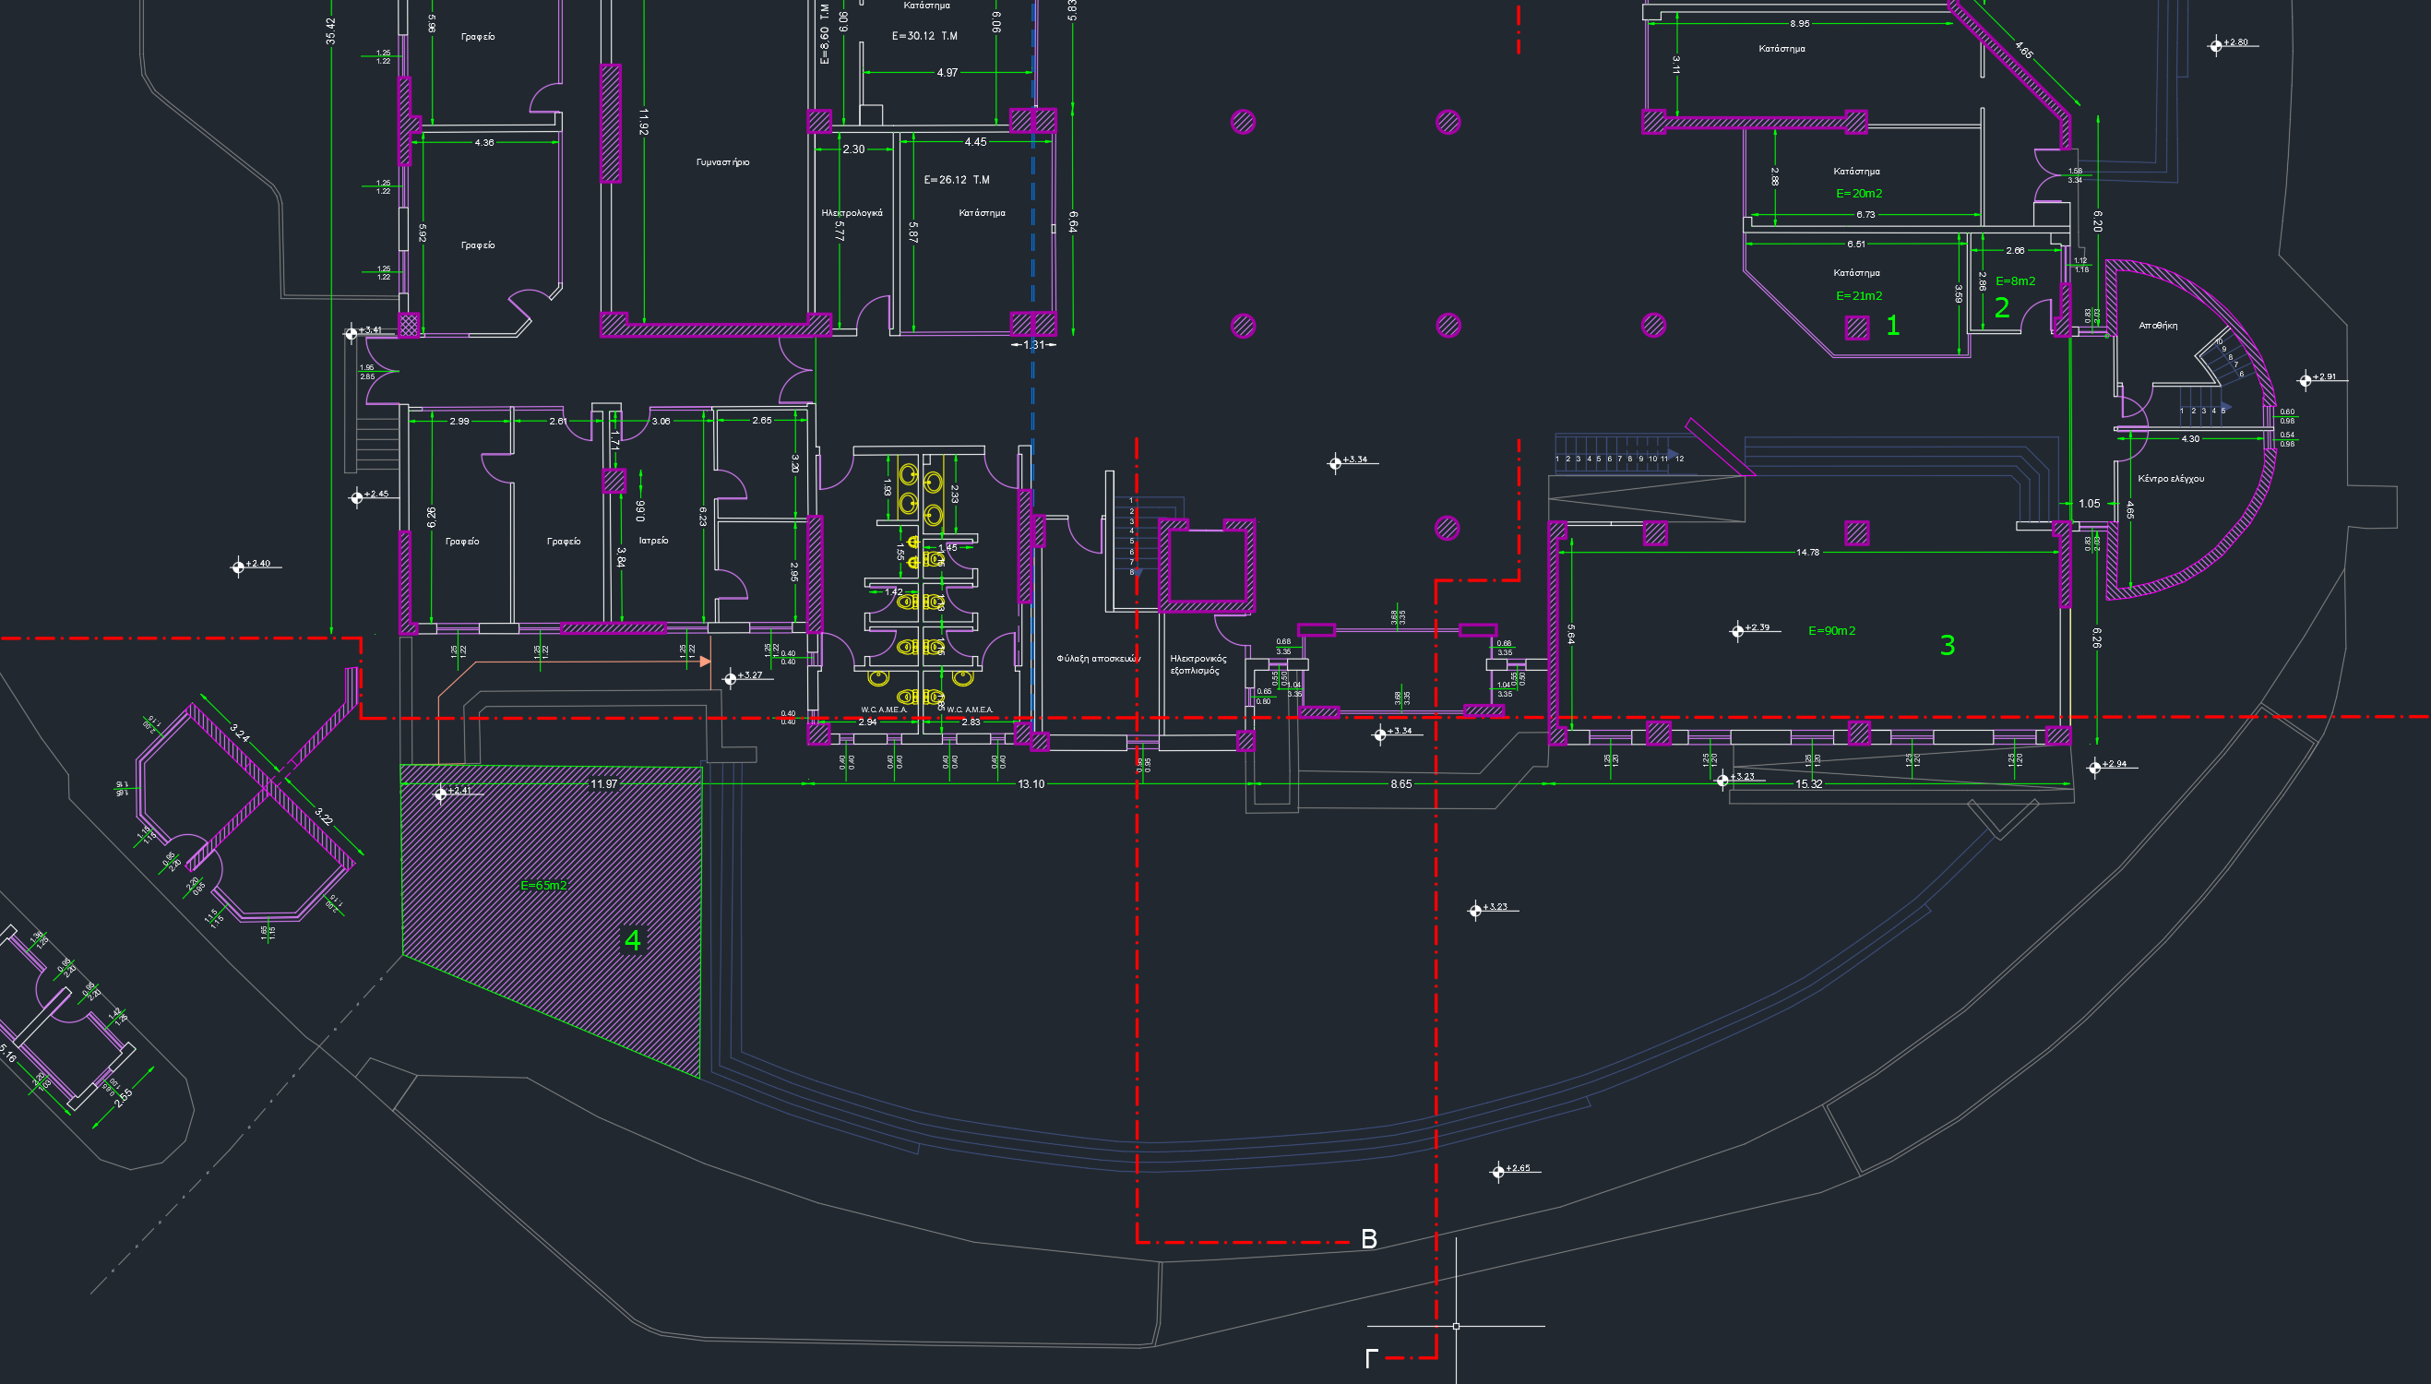Select the E=65m2 text in hatched area

[x=543, y=886]
